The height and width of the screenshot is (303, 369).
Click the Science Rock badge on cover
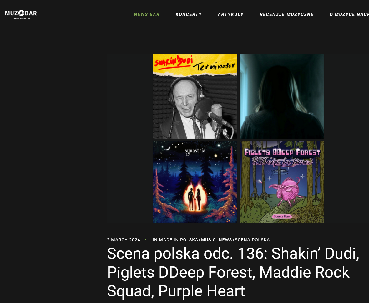pyautogui.click(x=282, y=216)
